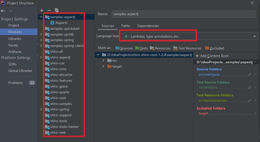Select shiro-tools module
This screenshot has height=142, width=260.
point(59,121)
